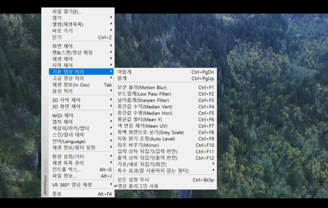Expand '특수 효과(잘 사용하지 않는 필터)' submenu
This screenshot has width=328, height=208.
[165, 171]
